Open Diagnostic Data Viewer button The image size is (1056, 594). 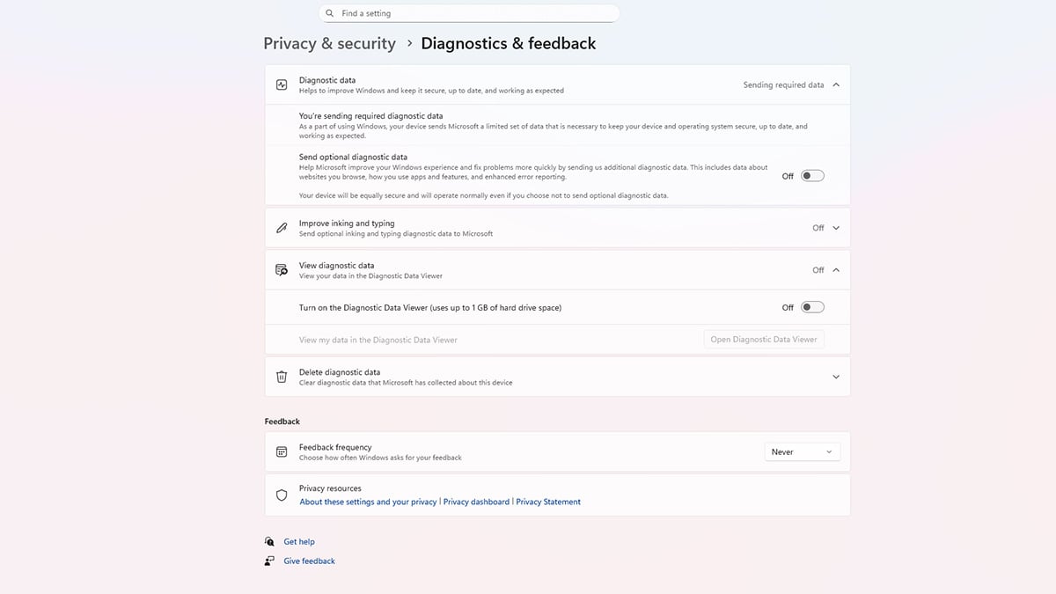(763, 339)
